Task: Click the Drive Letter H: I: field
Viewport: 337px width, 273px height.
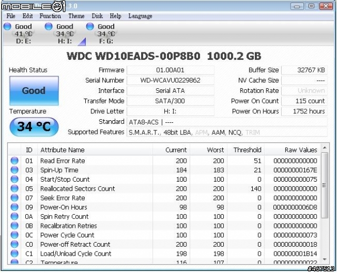Action: pos(170,111)
